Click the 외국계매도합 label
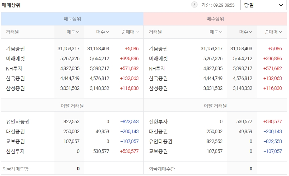 pyautogui.click(x=16, y=169)
